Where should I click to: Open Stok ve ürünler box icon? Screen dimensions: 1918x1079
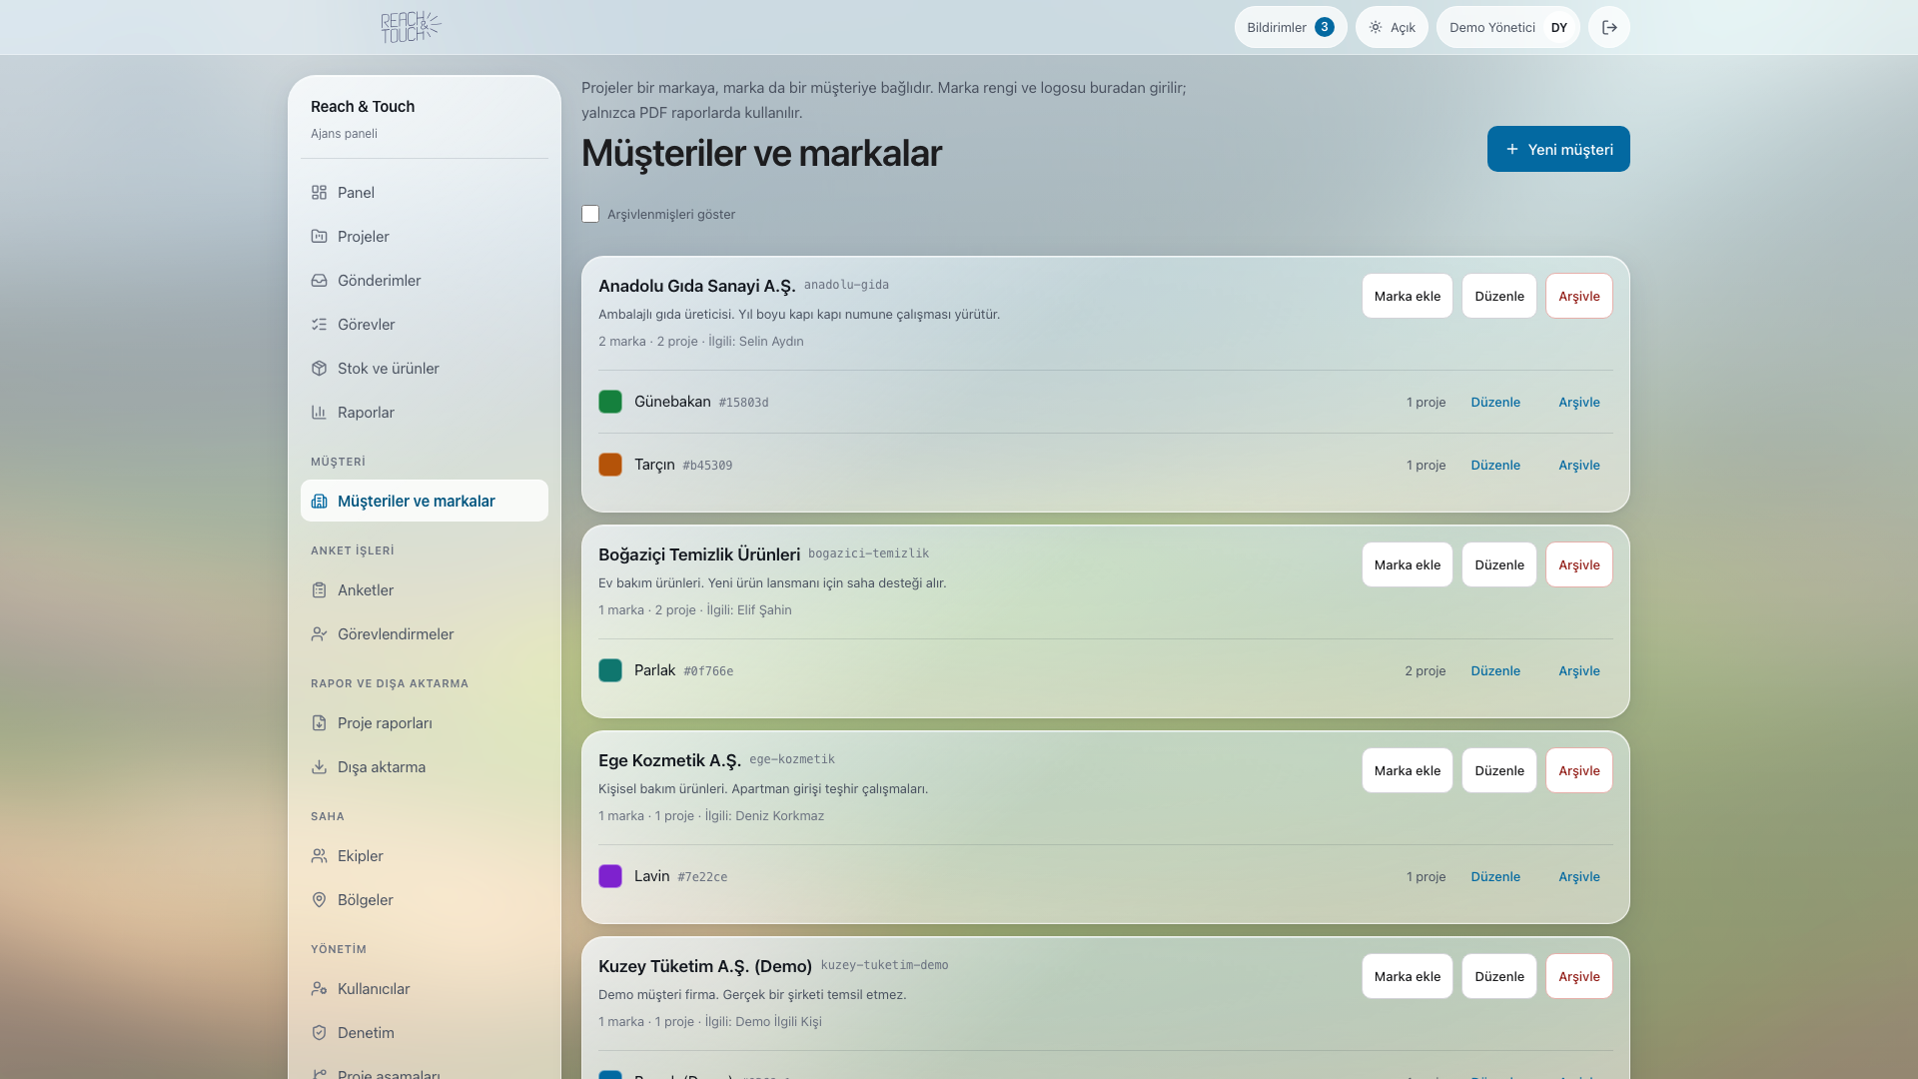(x=319, y=369)
